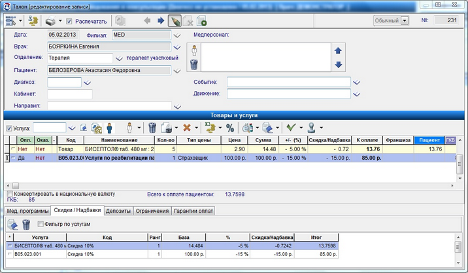The height and width of the screenshot is (273, 468).
Task: Move medical staff down with blue down arrow
Action: click(x=338, y=64)
